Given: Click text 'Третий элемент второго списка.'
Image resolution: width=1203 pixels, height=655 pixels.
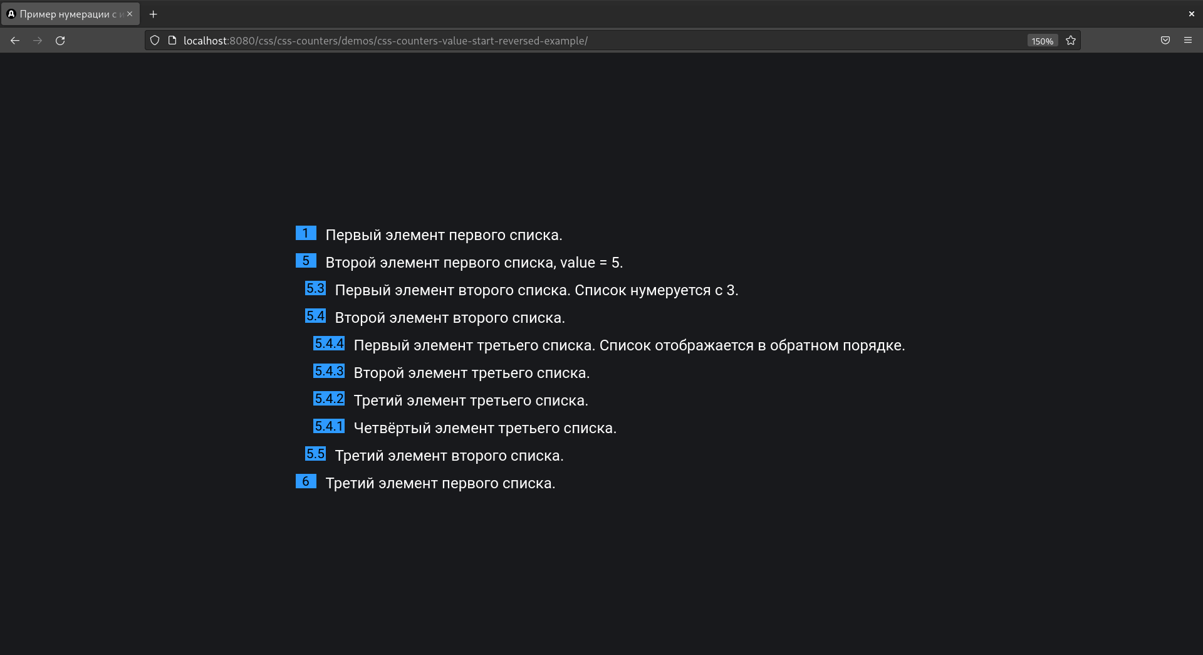Looking at the screenshot, I should 449,456.
